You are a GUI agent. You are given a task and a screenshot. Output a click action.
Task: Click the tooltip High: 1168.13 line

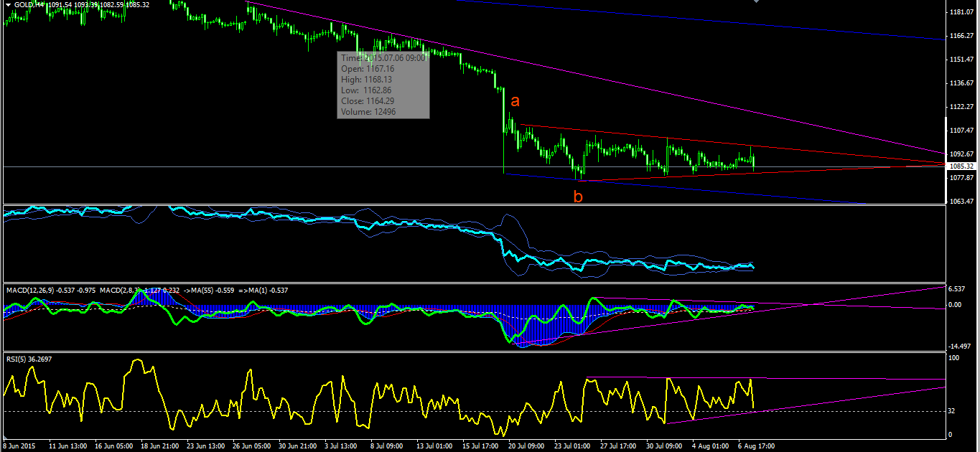coord(368,80)
